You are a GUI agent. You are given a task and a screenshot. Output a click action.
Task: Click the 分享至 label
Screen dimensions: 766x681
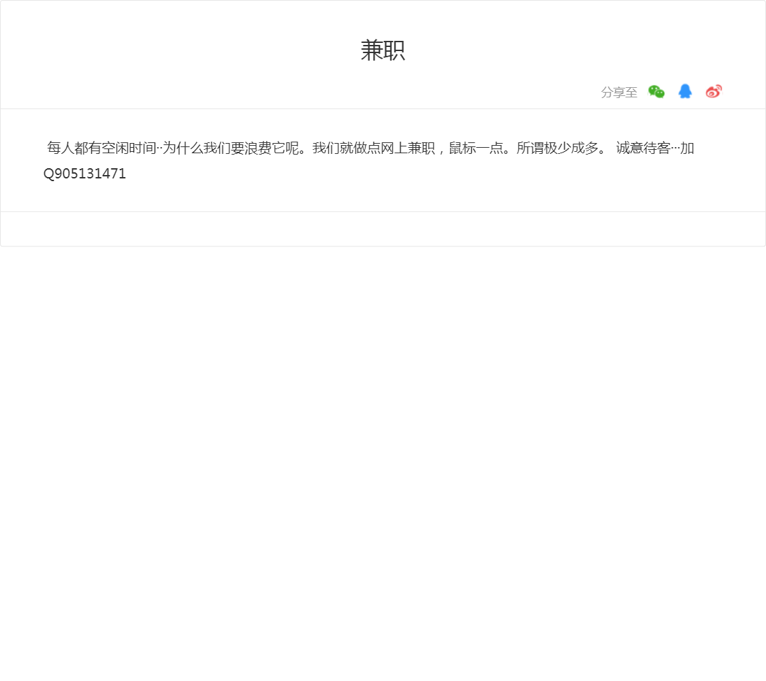coord(619,93)
